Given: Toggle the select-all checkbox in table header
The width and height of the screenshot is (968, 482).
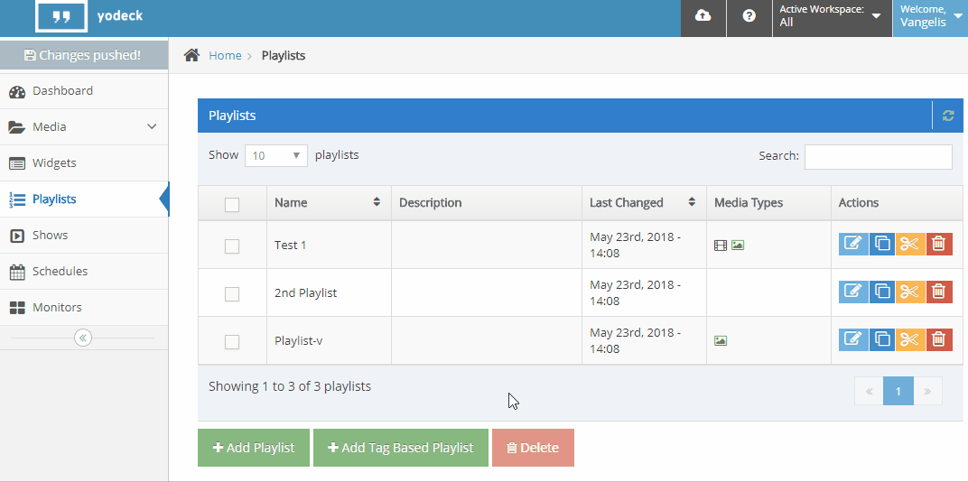Looking at the screenshot, I should point(232,204).
